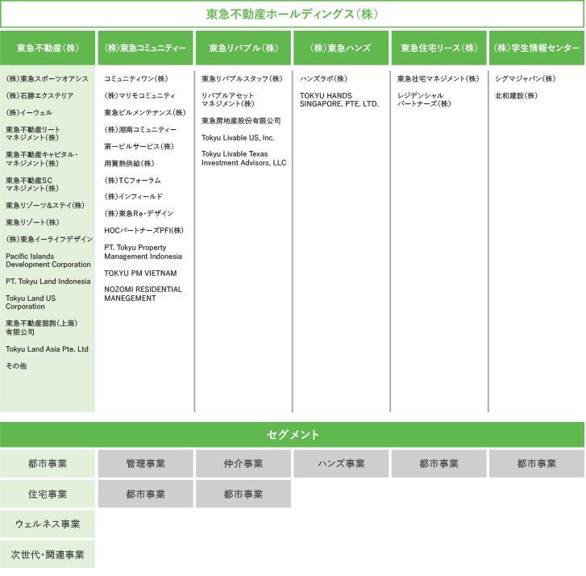The width and height of the screenshot is (586, 576).
Task: Select the 次世代・関連事業 segment box
Action: (48, 554)
